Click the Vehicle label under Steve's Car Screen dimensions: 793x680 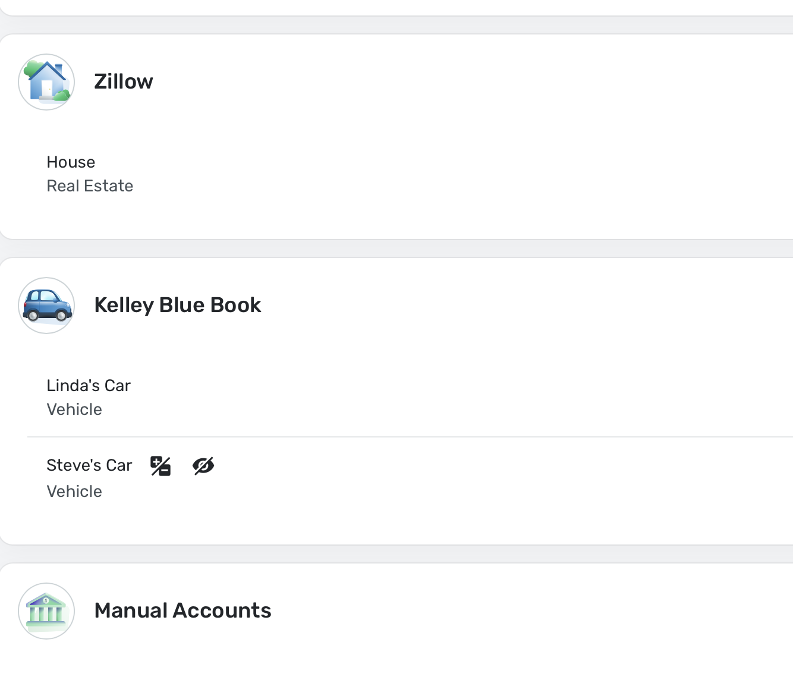pos(74,492)
